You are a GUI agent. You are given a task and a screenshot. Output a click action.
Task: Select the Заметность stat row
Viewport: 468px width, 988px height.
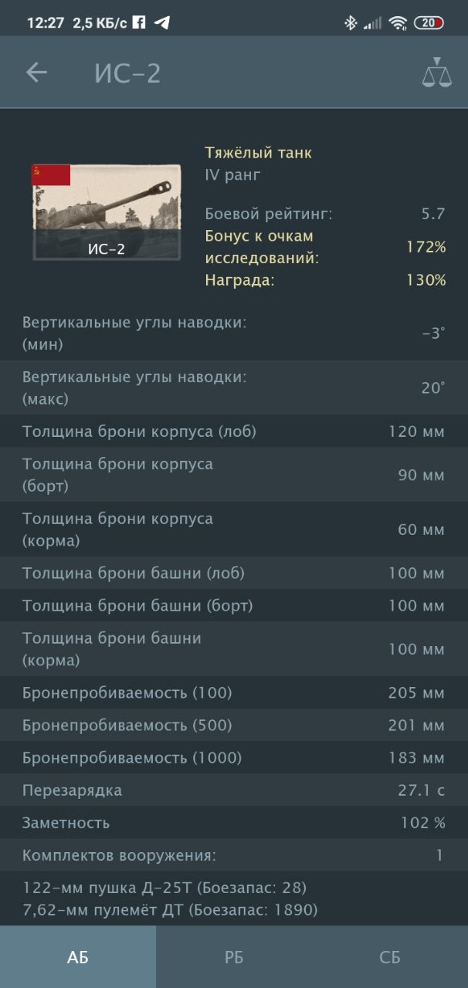pyautogui.click(x=234, y=823)
